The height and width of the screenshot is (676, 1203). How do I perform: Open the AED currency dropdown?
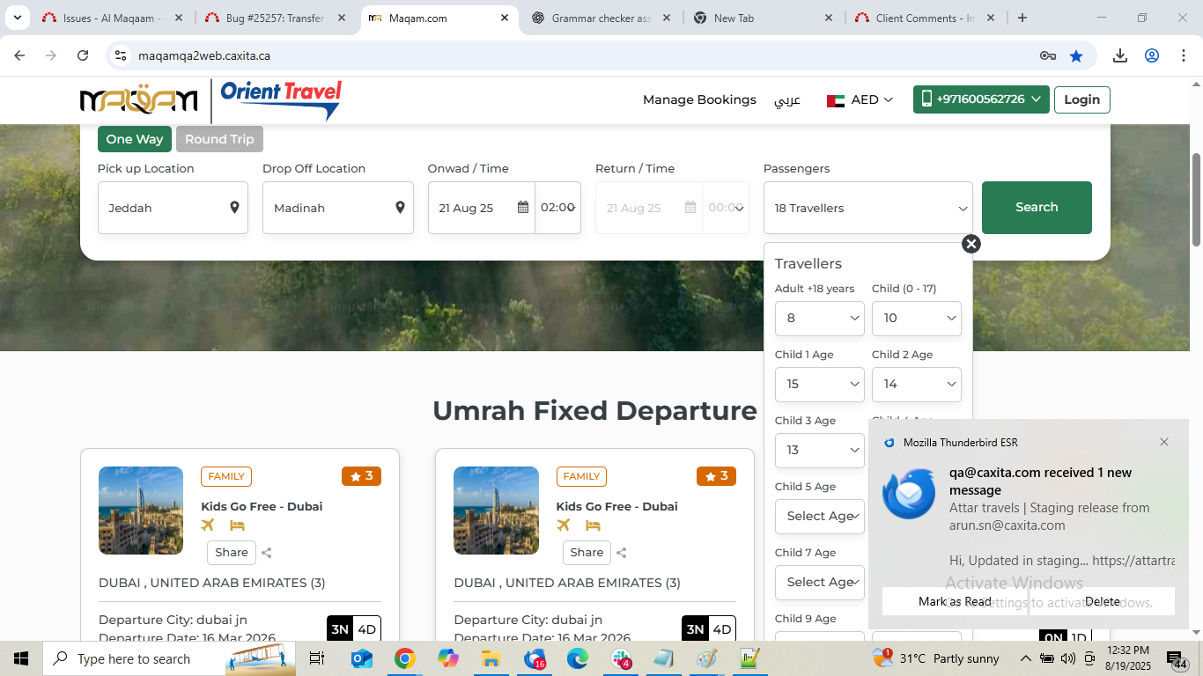point(860,100)
